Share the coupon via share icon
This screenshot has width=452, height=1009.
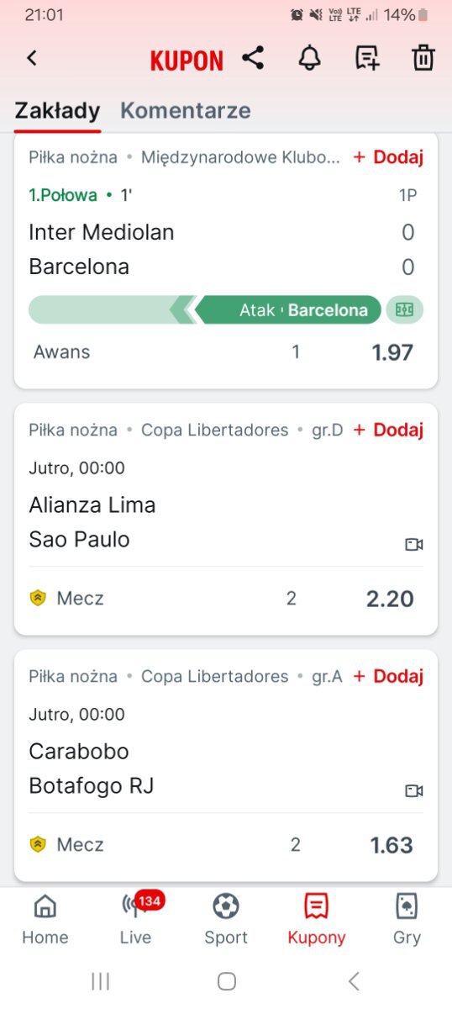pos(253,58)
